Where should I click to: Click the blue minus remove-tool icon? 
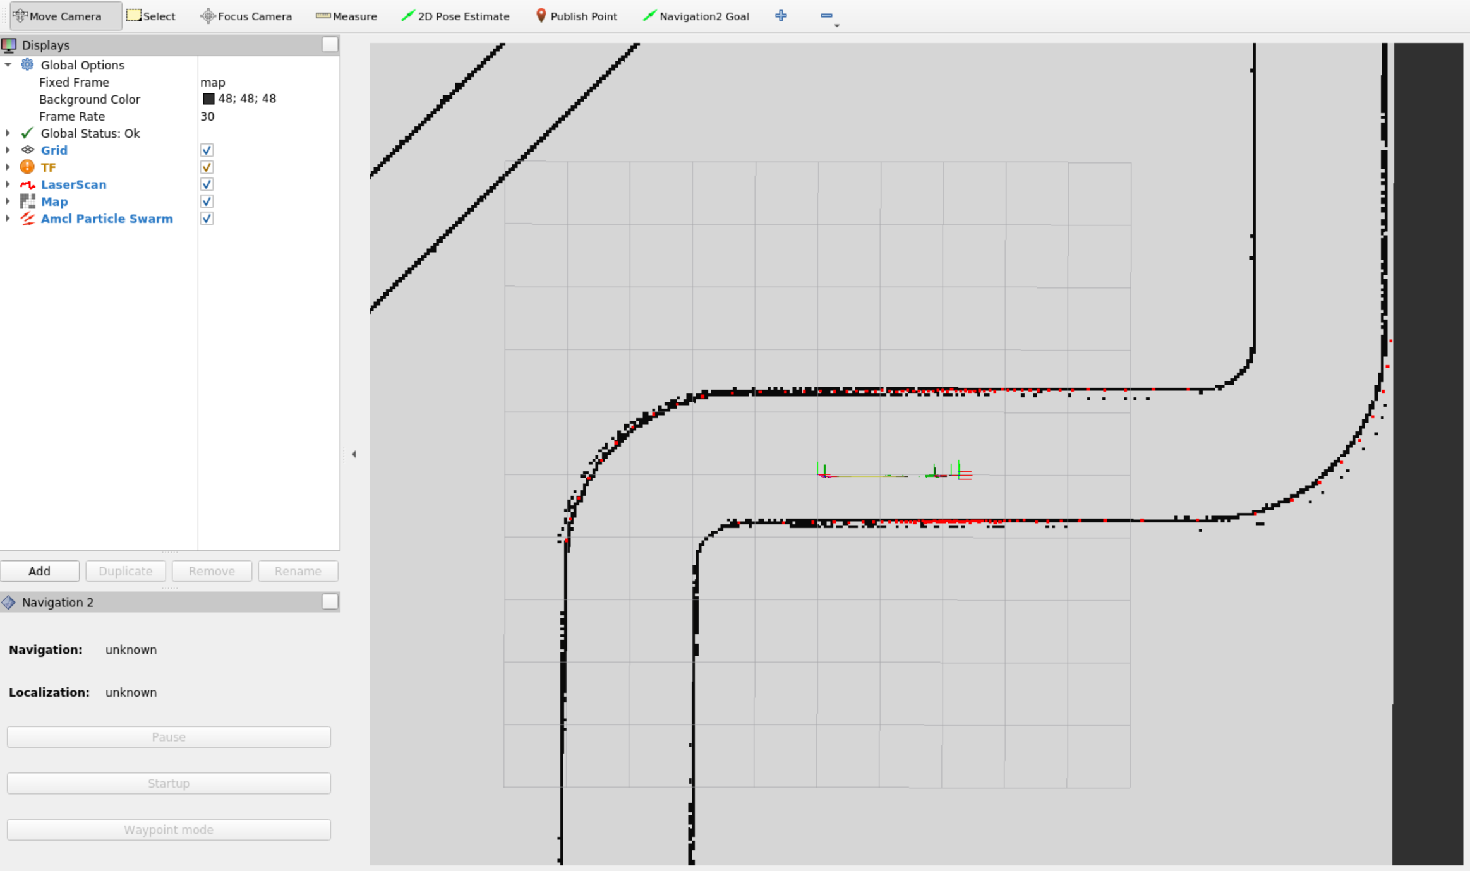click(x=826, y=16)
